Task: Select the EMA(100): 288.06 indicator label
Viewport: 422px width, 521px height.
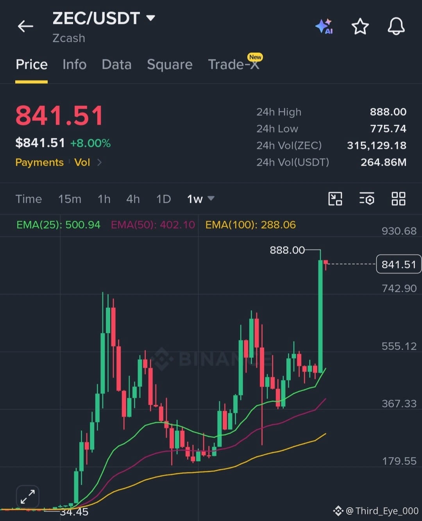Action: 250,225
